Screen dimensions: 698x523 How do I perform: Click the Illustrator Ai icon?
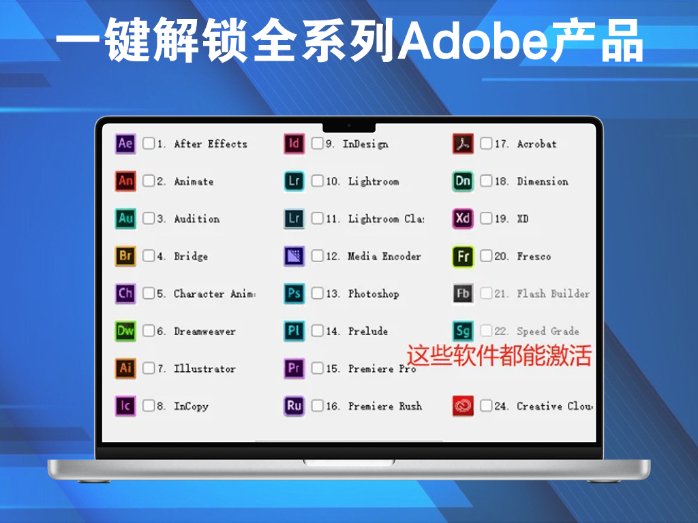point(125,368)
